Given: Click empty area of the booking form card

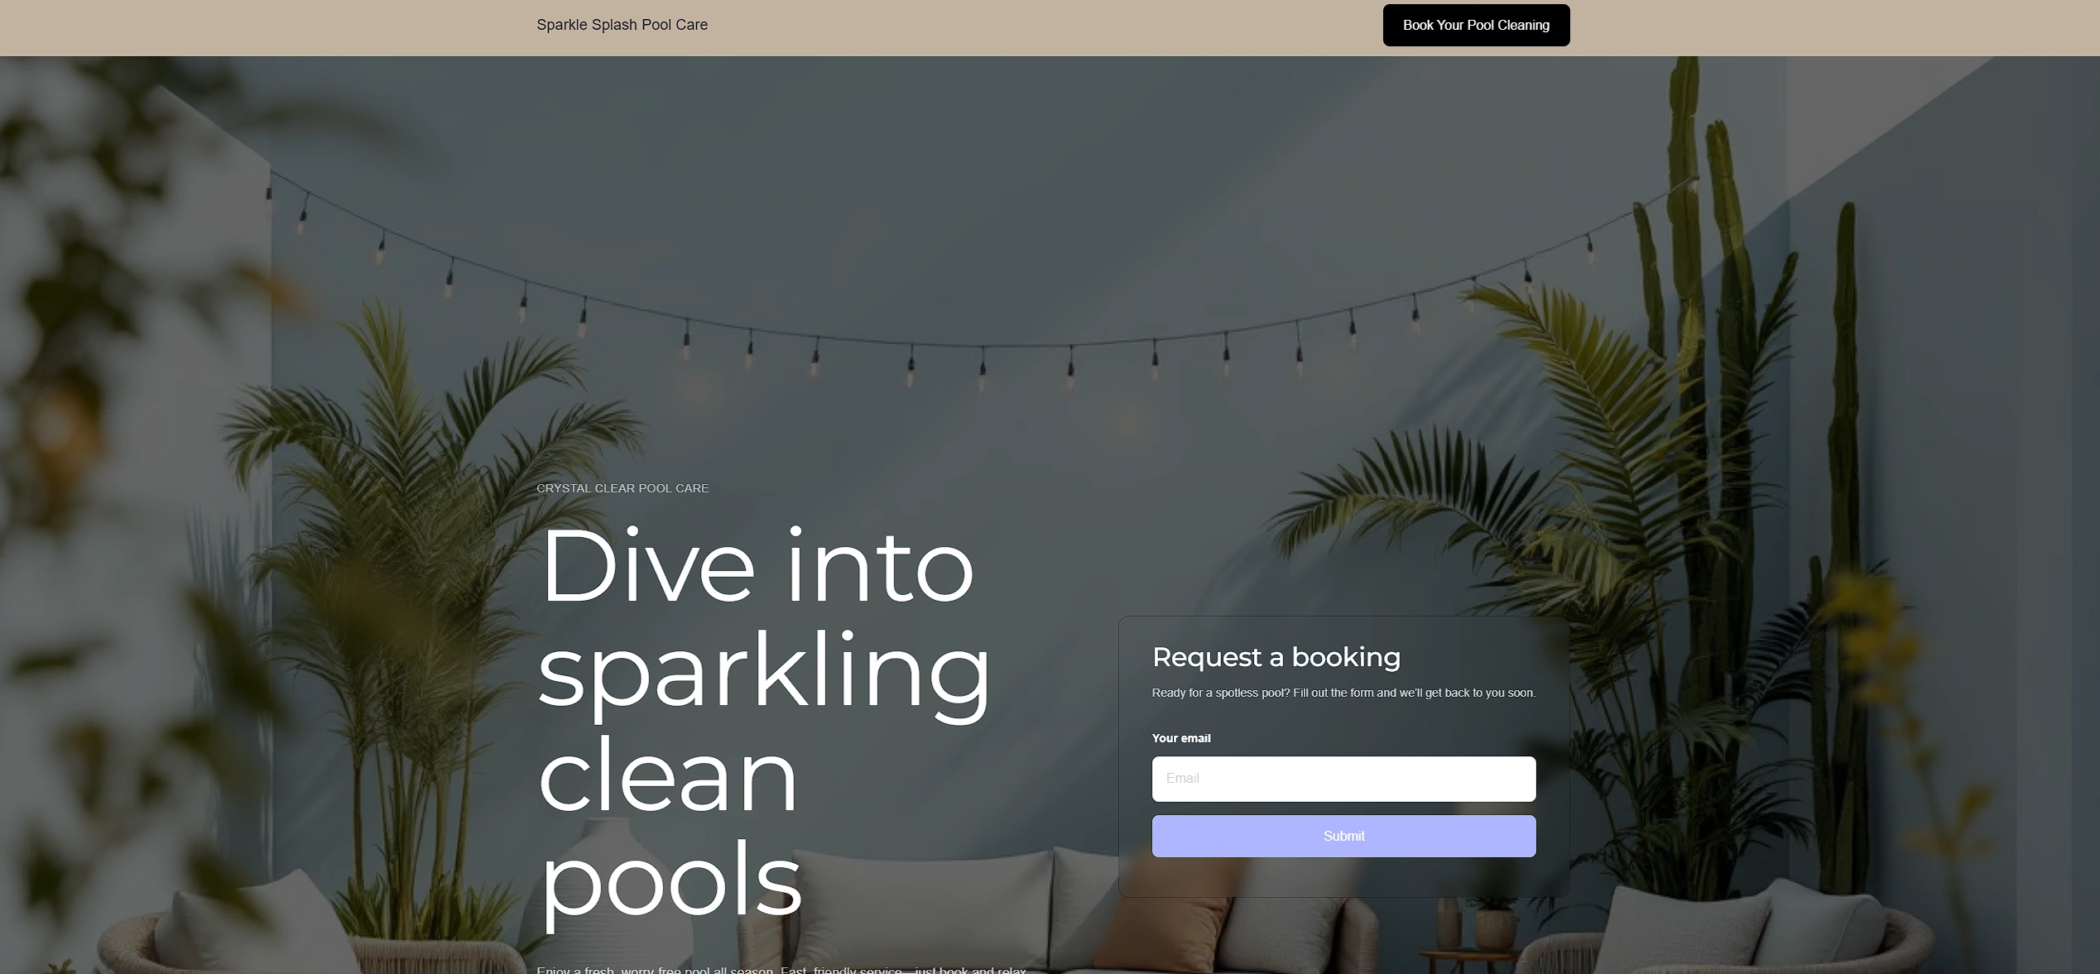Looking at the screenshot, I should tap(1343, 877).
